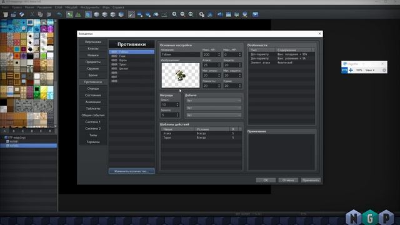Select the Layer 2 cube icon
Image resolution: width=400 pixels, height=225 pixels.
pos(104,14)
